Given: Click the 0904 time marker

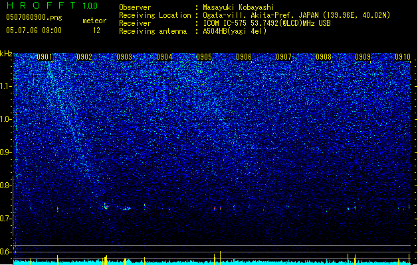Looking at the screenshot, I should point(164,57).
